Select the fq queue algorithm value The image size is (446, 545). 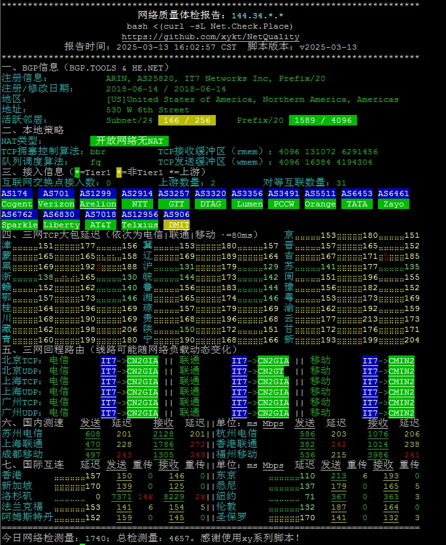coord(95,162)
